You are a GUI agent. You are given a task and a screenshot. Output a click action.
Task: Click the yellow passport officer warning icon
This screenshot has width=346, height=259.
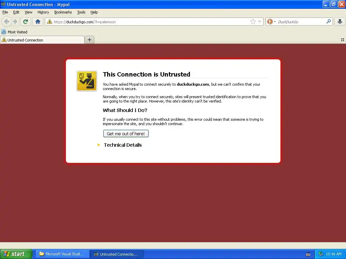coord(87,81)
